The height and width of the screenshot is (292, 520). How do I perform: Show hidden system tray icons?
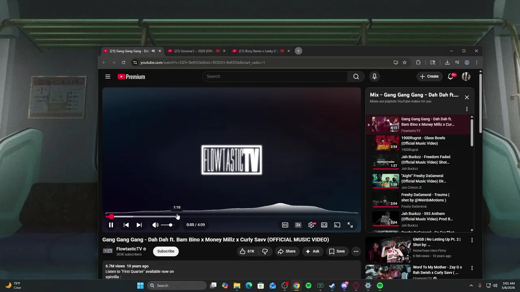tap(471, 286)
